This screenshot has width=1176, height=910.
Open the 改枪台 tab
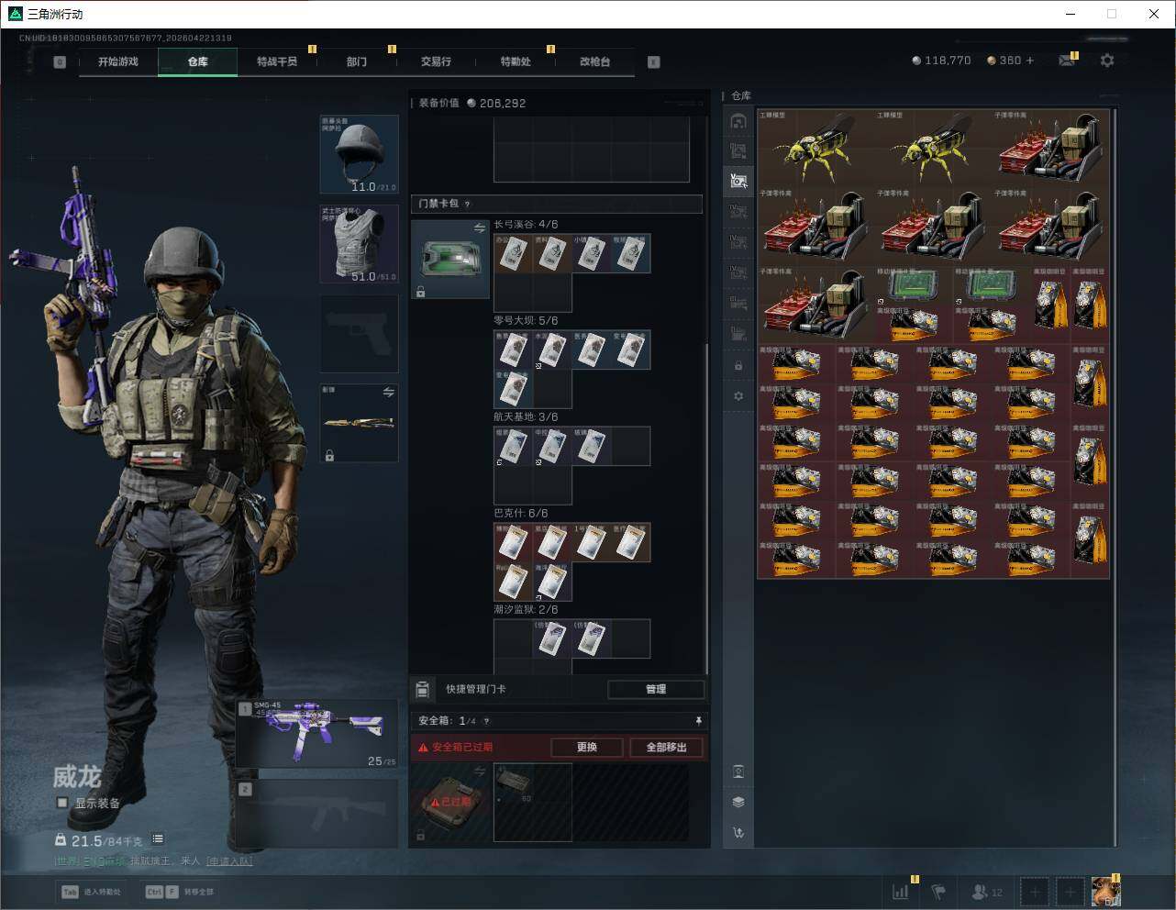(594, 61)
